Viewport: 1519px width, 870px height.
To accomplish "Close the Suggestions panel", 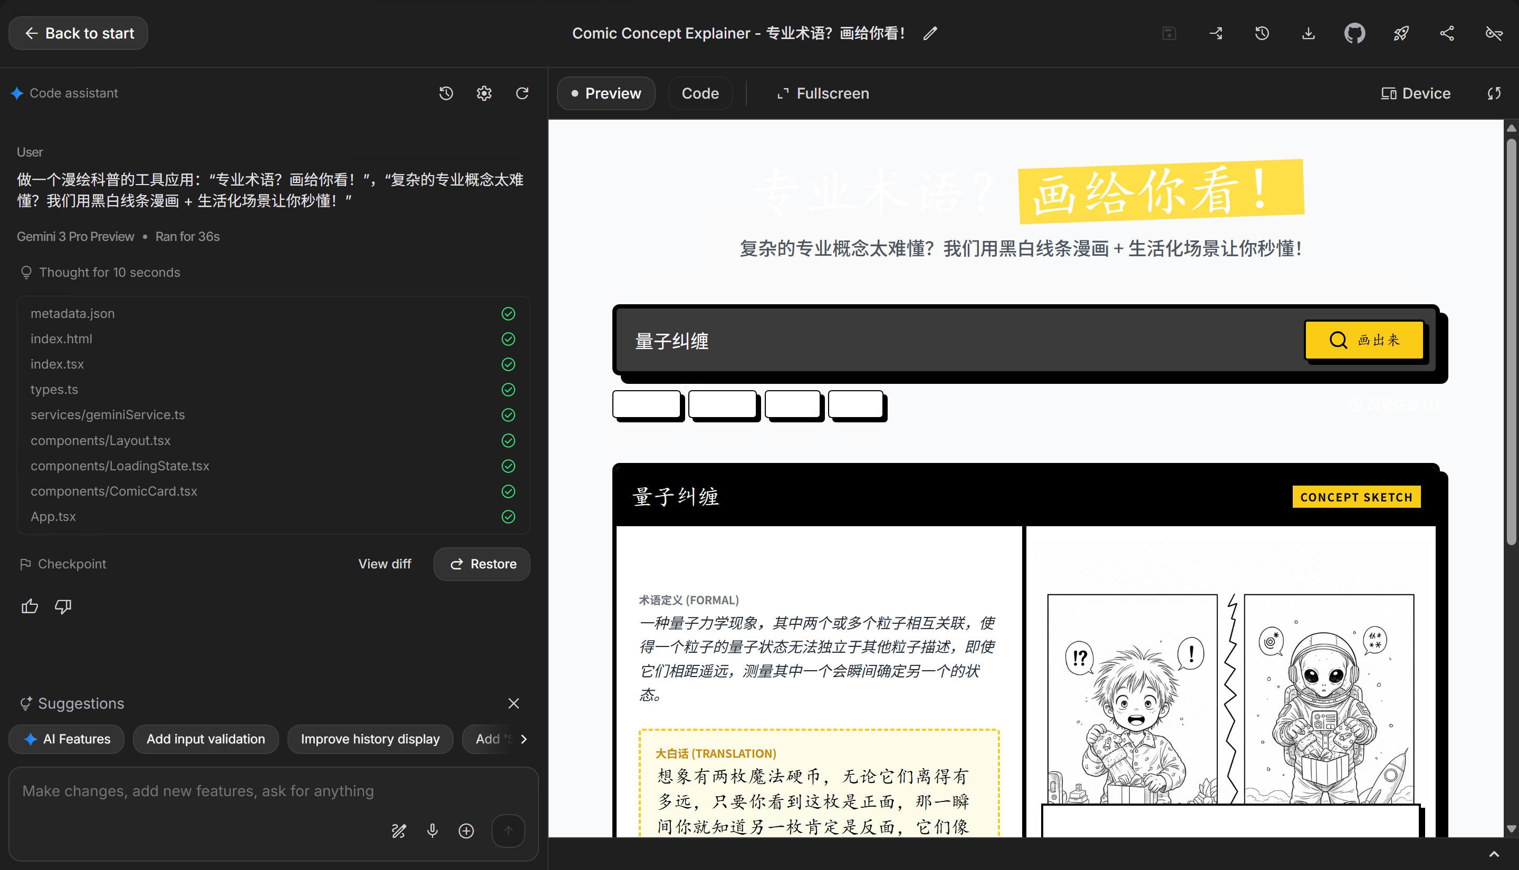I will click(513, 703).
